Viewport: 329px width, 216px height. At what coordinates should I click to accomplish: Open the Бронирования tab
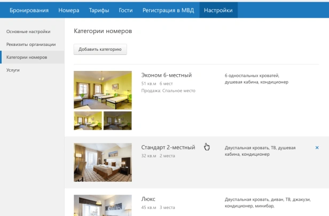(29, 10)
